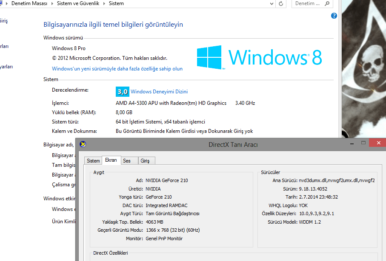The image size is (386, 261).
Task: Click Sistem ve Güvenlik breadcrumb
Action: pos(78,4)
